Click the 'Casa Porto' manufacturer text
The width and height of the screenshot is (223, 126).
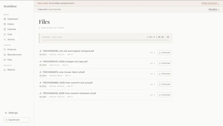(x=54, y=65)
